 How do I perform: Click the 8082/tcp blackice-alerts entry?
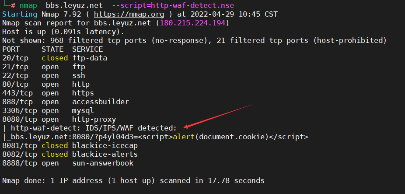[70, 155]
